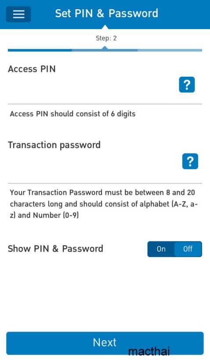Open the hamburger menu
Screen dimensions: 210x361
pos(18,14)
